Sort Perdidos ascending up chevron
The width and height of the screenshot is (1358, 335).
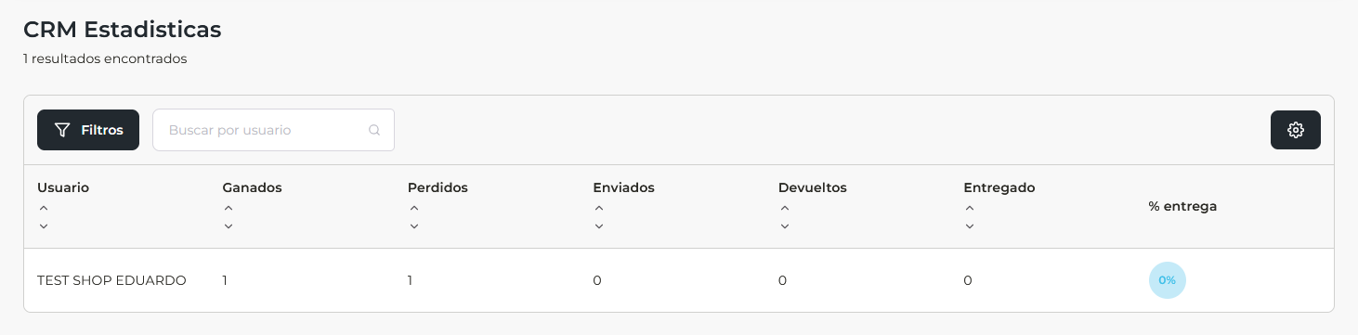tap(414, 209)
